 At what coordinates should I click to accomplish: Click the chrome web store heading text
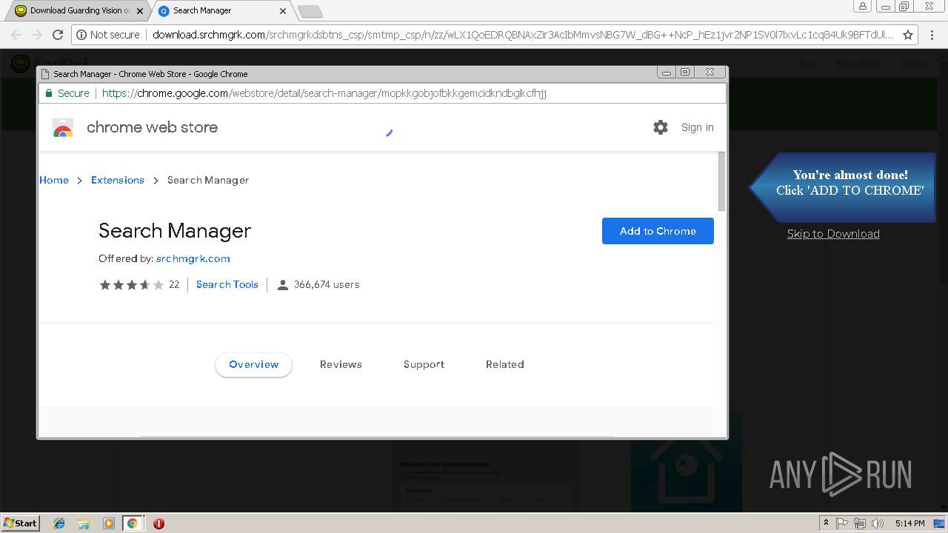tap(153, 127)
